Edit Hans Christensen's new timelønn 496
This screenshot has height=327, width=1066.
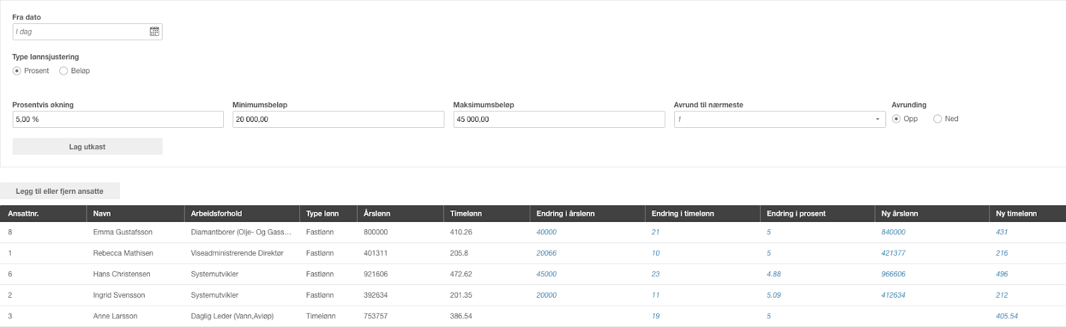tap(1002, 274)
